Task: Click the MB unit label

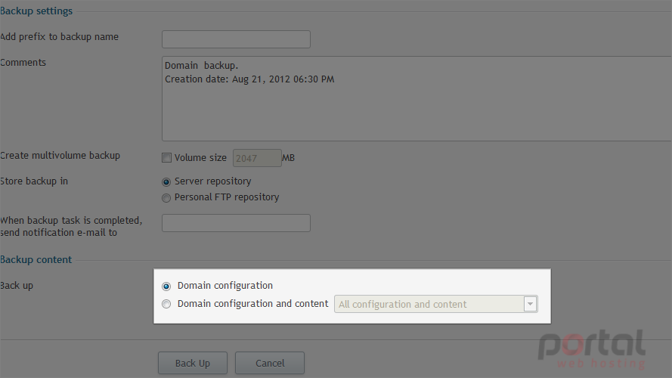Action: (289, 158)
